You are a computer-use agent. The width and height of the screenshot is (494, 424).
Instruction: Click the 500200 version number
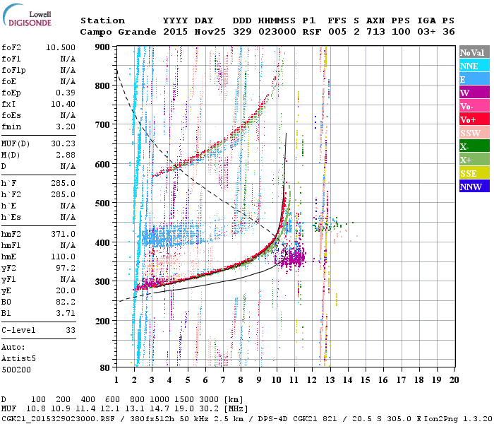click(x=16, y=370)
